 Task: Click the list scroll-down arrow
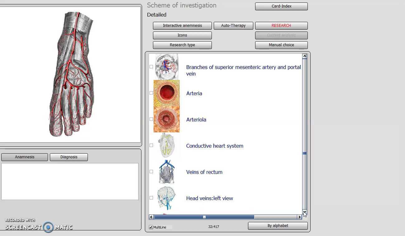click(305, 211)
